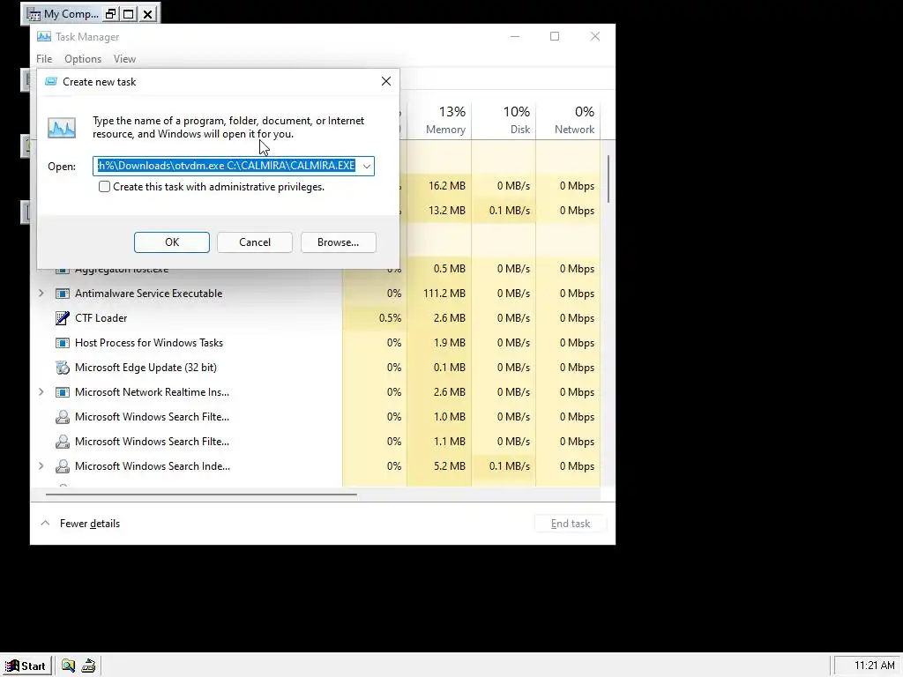903x677 pixels.
Task: Click the Task Manager title bar icon
Action: tap(44, 36)
